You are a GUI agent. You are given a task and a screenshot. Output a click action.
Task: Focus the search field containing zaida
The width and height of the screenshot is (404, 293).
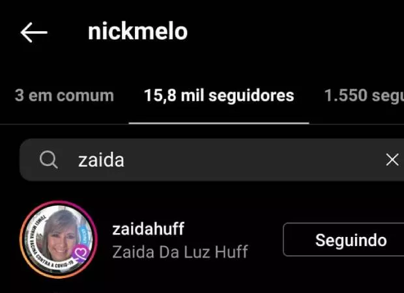pyautogui.click(x=212, y=160)
